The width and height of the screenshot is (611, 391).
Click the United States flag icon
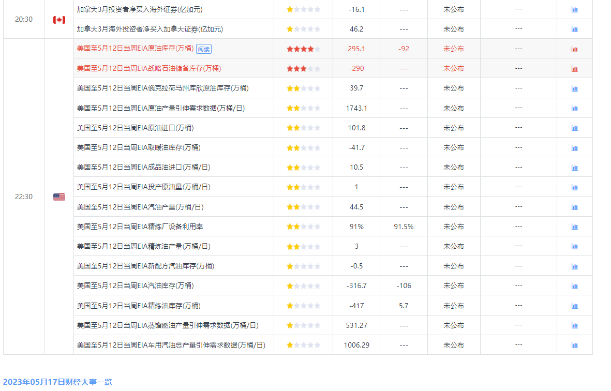click(x=59, y=197)
